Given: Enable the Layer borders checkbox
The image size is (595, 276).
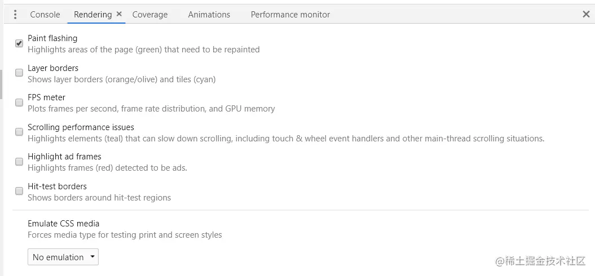Looking at the screenshot, I should click(x=19, y=73).
